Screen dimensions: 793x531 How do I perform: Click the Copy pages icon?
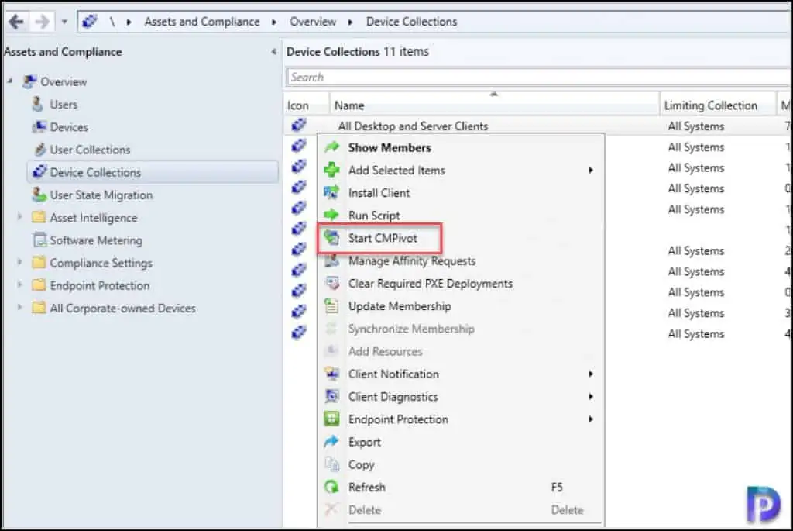(x=331, y=464)
